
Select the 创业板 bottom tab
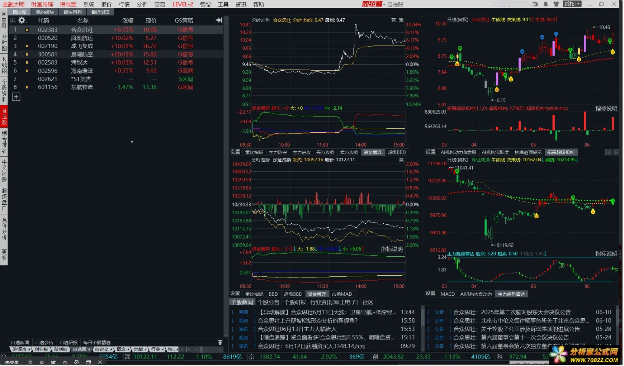[42, 349]
